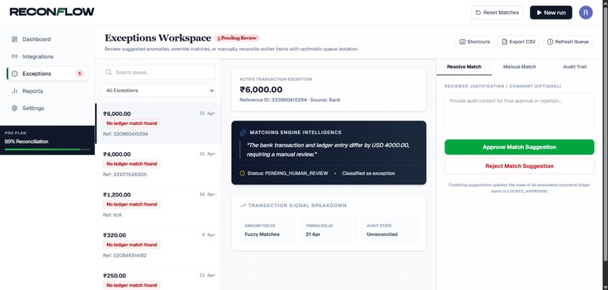Click the Audit State Unreconciled card
This screenshot has width=608, height=290.
390,229
